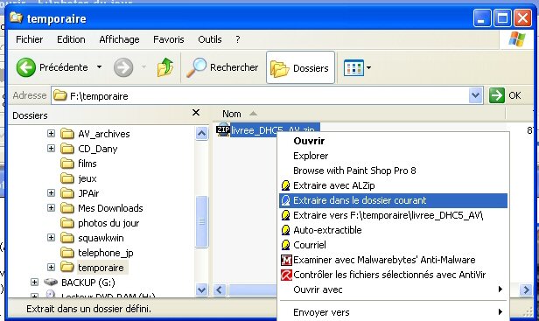The width and height of the screenshot is (539, 321).
Task: Open the Fichier menu
Action: coord(29,39)
